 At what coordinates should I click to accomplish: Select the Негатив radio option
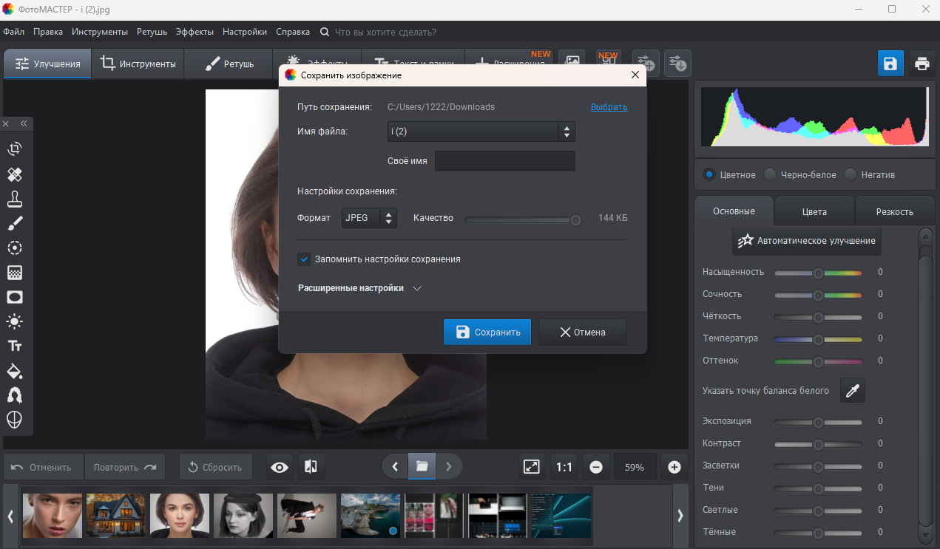[x=851, y=174]
